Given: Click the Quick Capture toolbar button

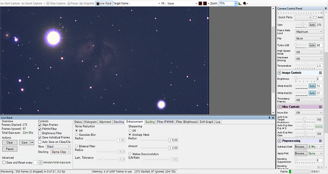Looking at the screenshot, I should point(31,3).
